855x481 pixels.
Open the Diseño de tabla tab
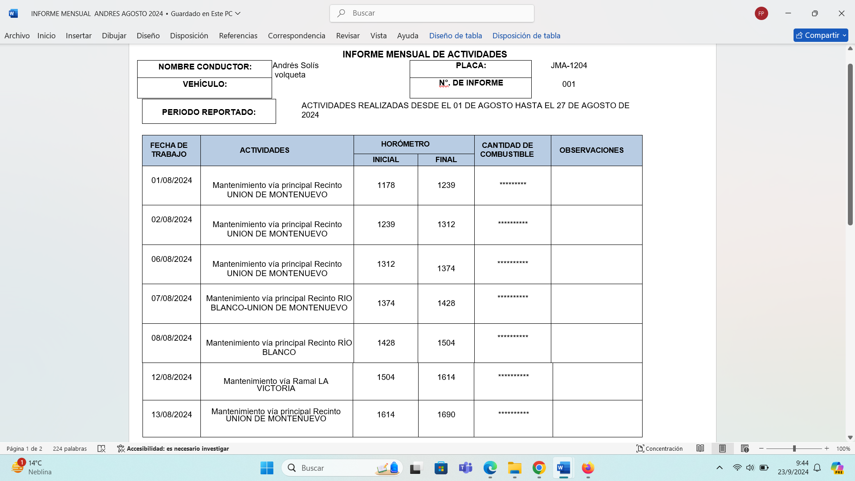point(455,36)
